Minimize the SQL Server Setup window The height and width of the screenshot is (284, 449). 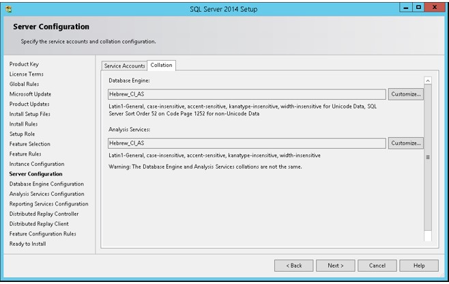point(406,8)
